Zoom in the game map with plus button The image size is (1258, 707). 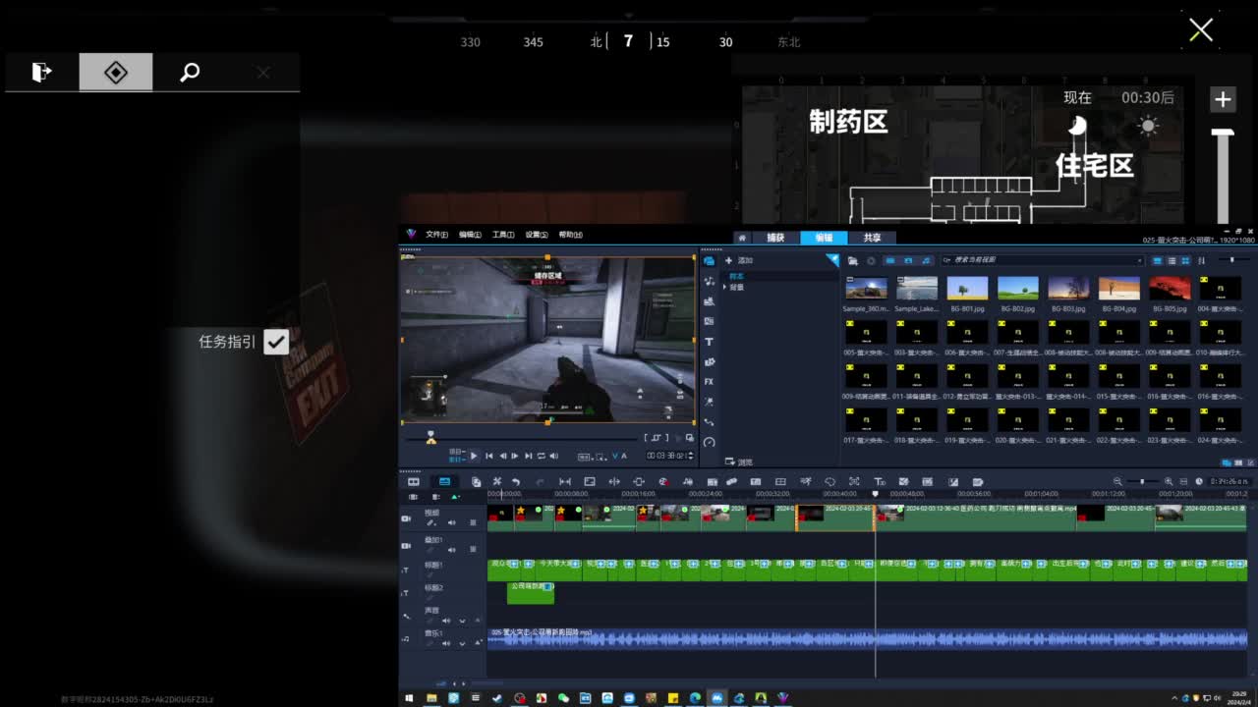1223,99
